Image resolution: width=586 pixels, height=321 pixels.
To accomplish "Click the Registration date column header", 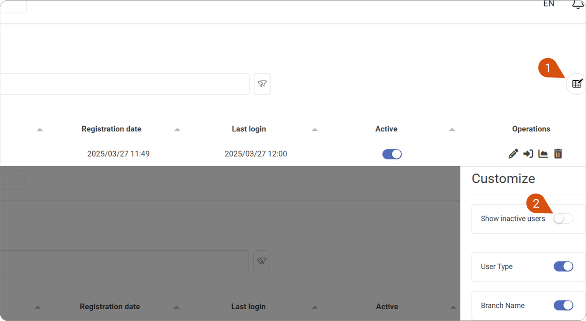I will point(111,129).
